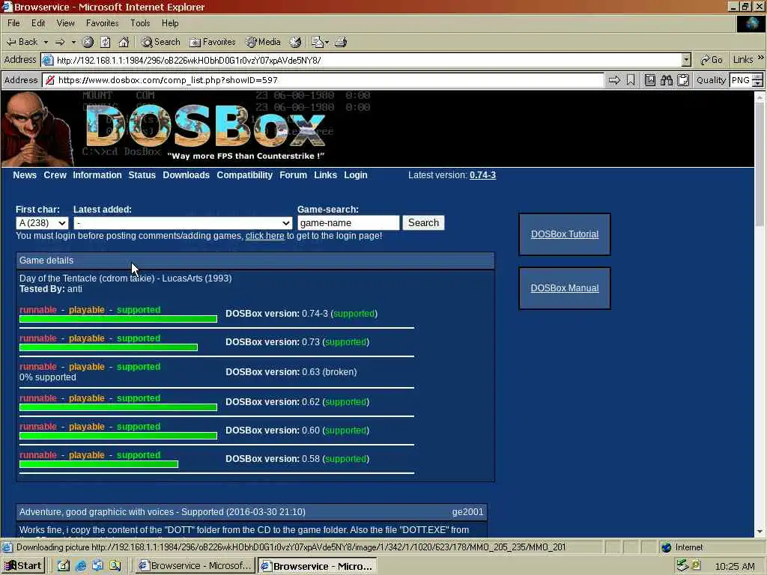This screenshot has height=575, width=767.
Task: Click the Browservice bookmarks page icon
Action: [x=649, y=80]
